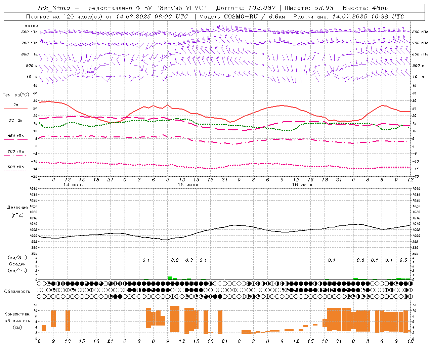Click the 'Ветер' wind panel label
This screenshot has height=344, width=430.
click(x=31, y=26)
